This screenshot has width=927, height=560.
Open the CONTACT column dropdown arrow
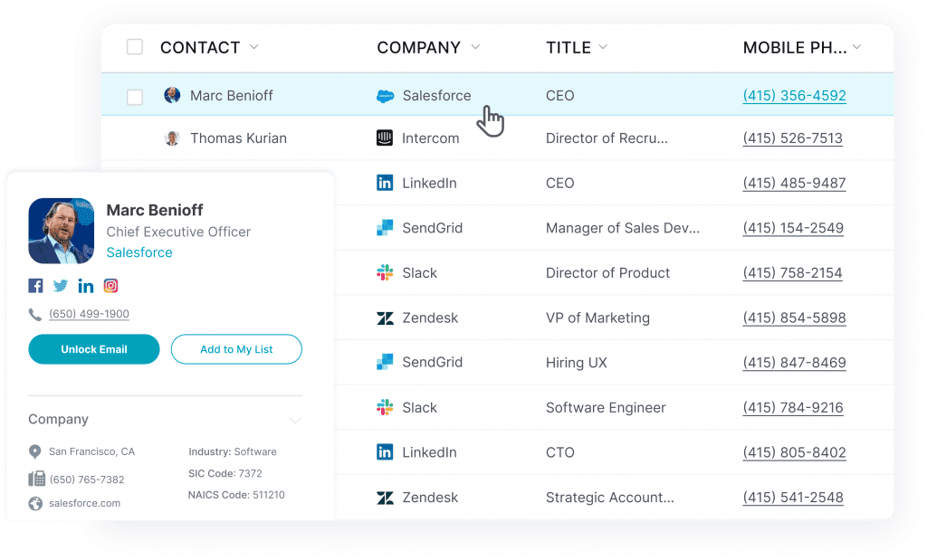tap(255, 47)
